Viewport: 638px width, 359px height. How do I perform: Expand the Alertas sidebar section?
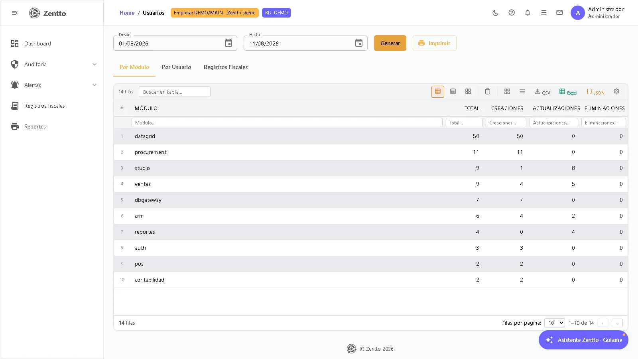tap(52, 85)
